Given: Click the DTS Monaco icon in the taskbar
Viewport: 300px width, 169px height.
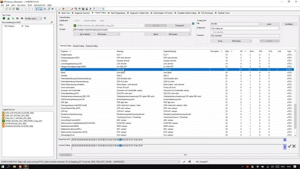Looking at the screenshot, I should click(26, 167).
